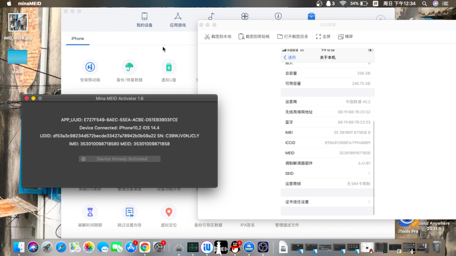
Task: Open QQ penguin icon in Dock
Action: 235,247
